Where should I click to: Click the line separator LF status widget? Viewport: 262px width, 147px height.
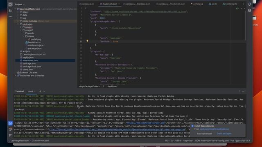[172, 140]
